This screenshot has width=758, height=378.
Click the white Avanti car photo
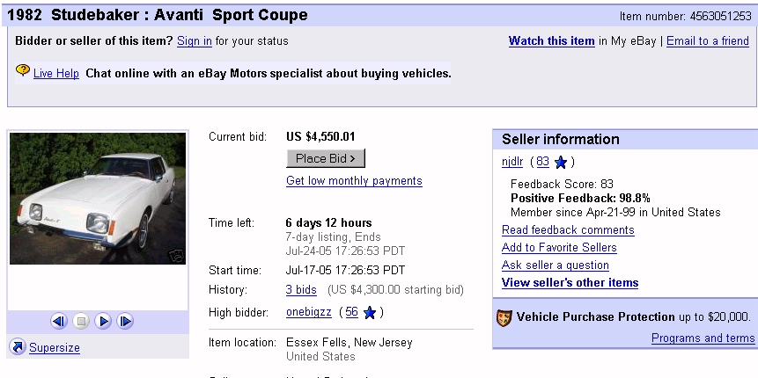97,199
